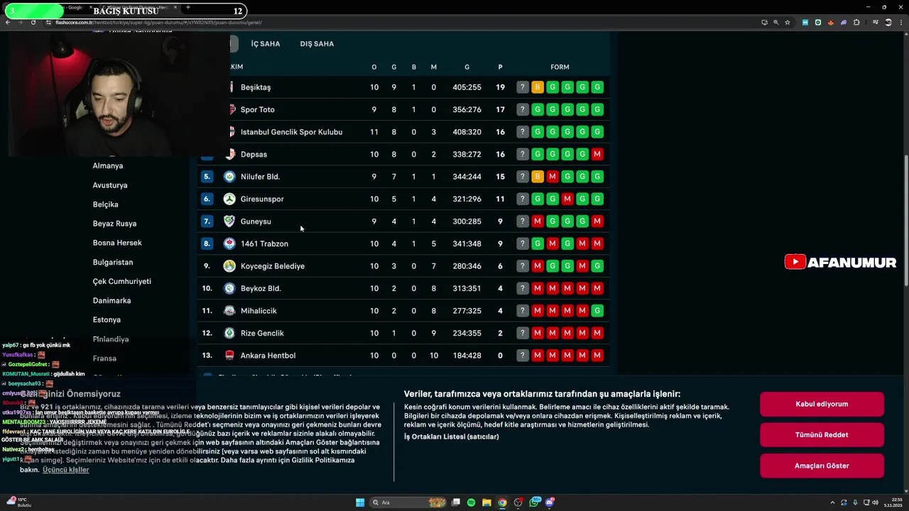This screenshot has width=909, height=511.
Task: Click Beykoz Bld. team logo
Action: point(229,288)
